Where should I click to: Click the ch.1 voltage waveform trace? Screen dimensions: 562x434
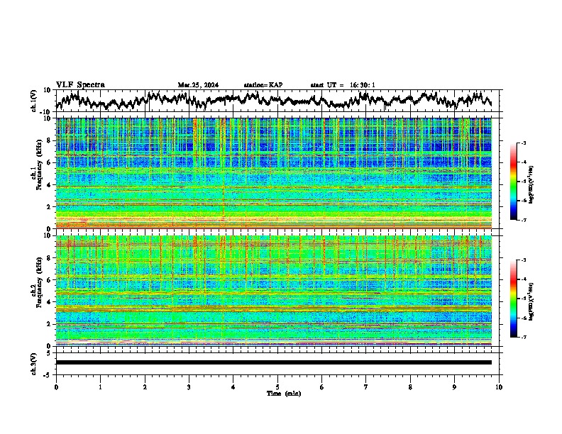click(x=274, y=100)
